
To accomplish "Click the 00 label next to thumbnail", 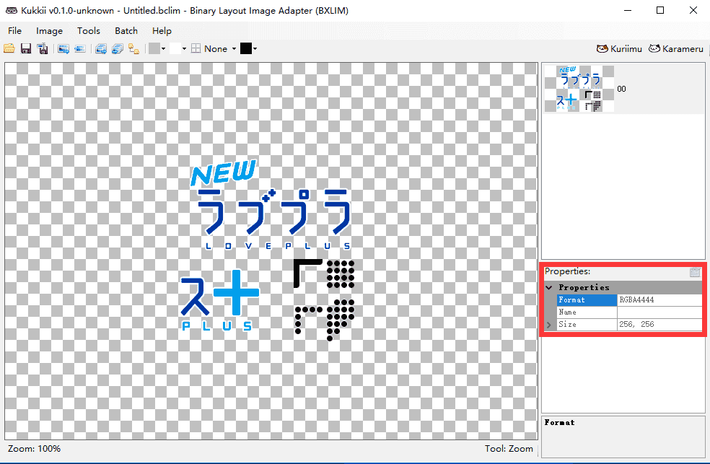I will (x=621, y=89).
